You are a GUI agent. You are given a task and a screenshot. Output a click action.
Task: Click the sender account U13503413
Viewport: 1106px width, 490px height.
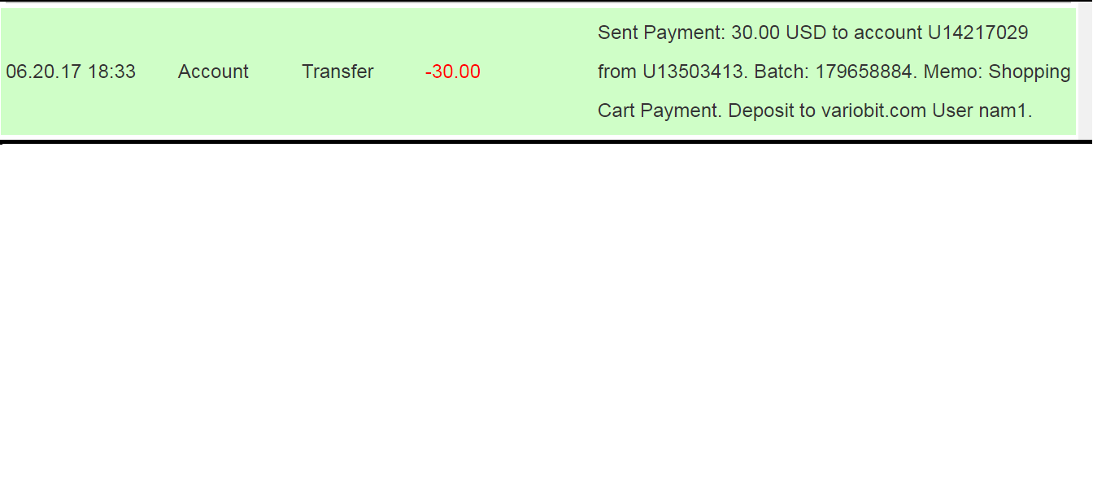[693, 72]
